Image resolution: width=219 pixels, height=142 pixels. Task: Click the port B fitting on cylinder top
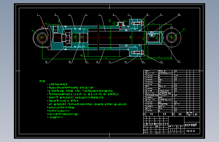[x=121, y=24]
